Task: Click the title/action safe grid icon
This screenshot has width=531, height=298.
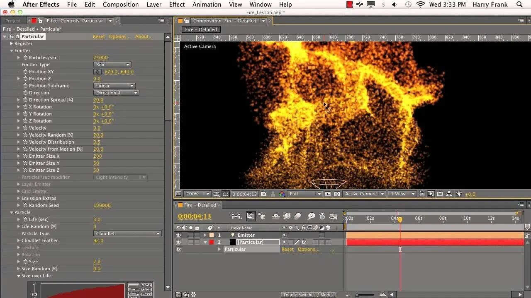Action: [x=216, y=194]
